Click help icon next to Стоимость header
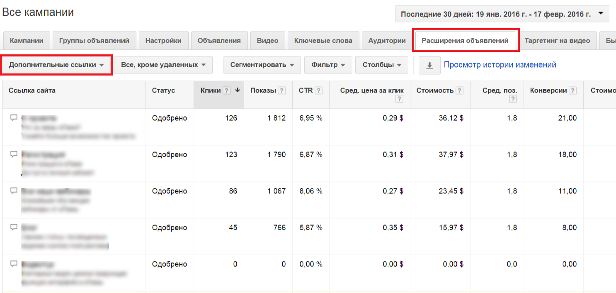The height and width of the screenshot is (293, 616). click(x=459, y=91)
